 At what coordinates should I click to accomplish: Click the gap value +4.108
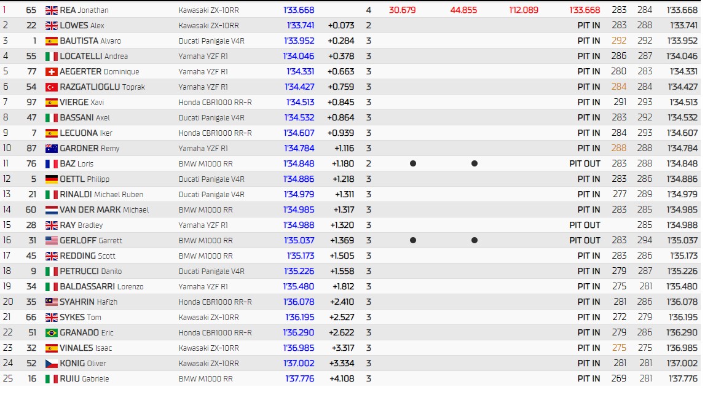(x=342, y=379)
